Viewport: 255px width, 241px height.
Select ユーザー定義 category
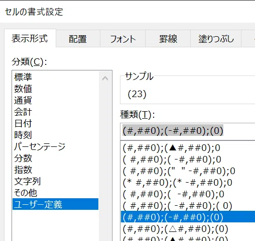(55, 204)
